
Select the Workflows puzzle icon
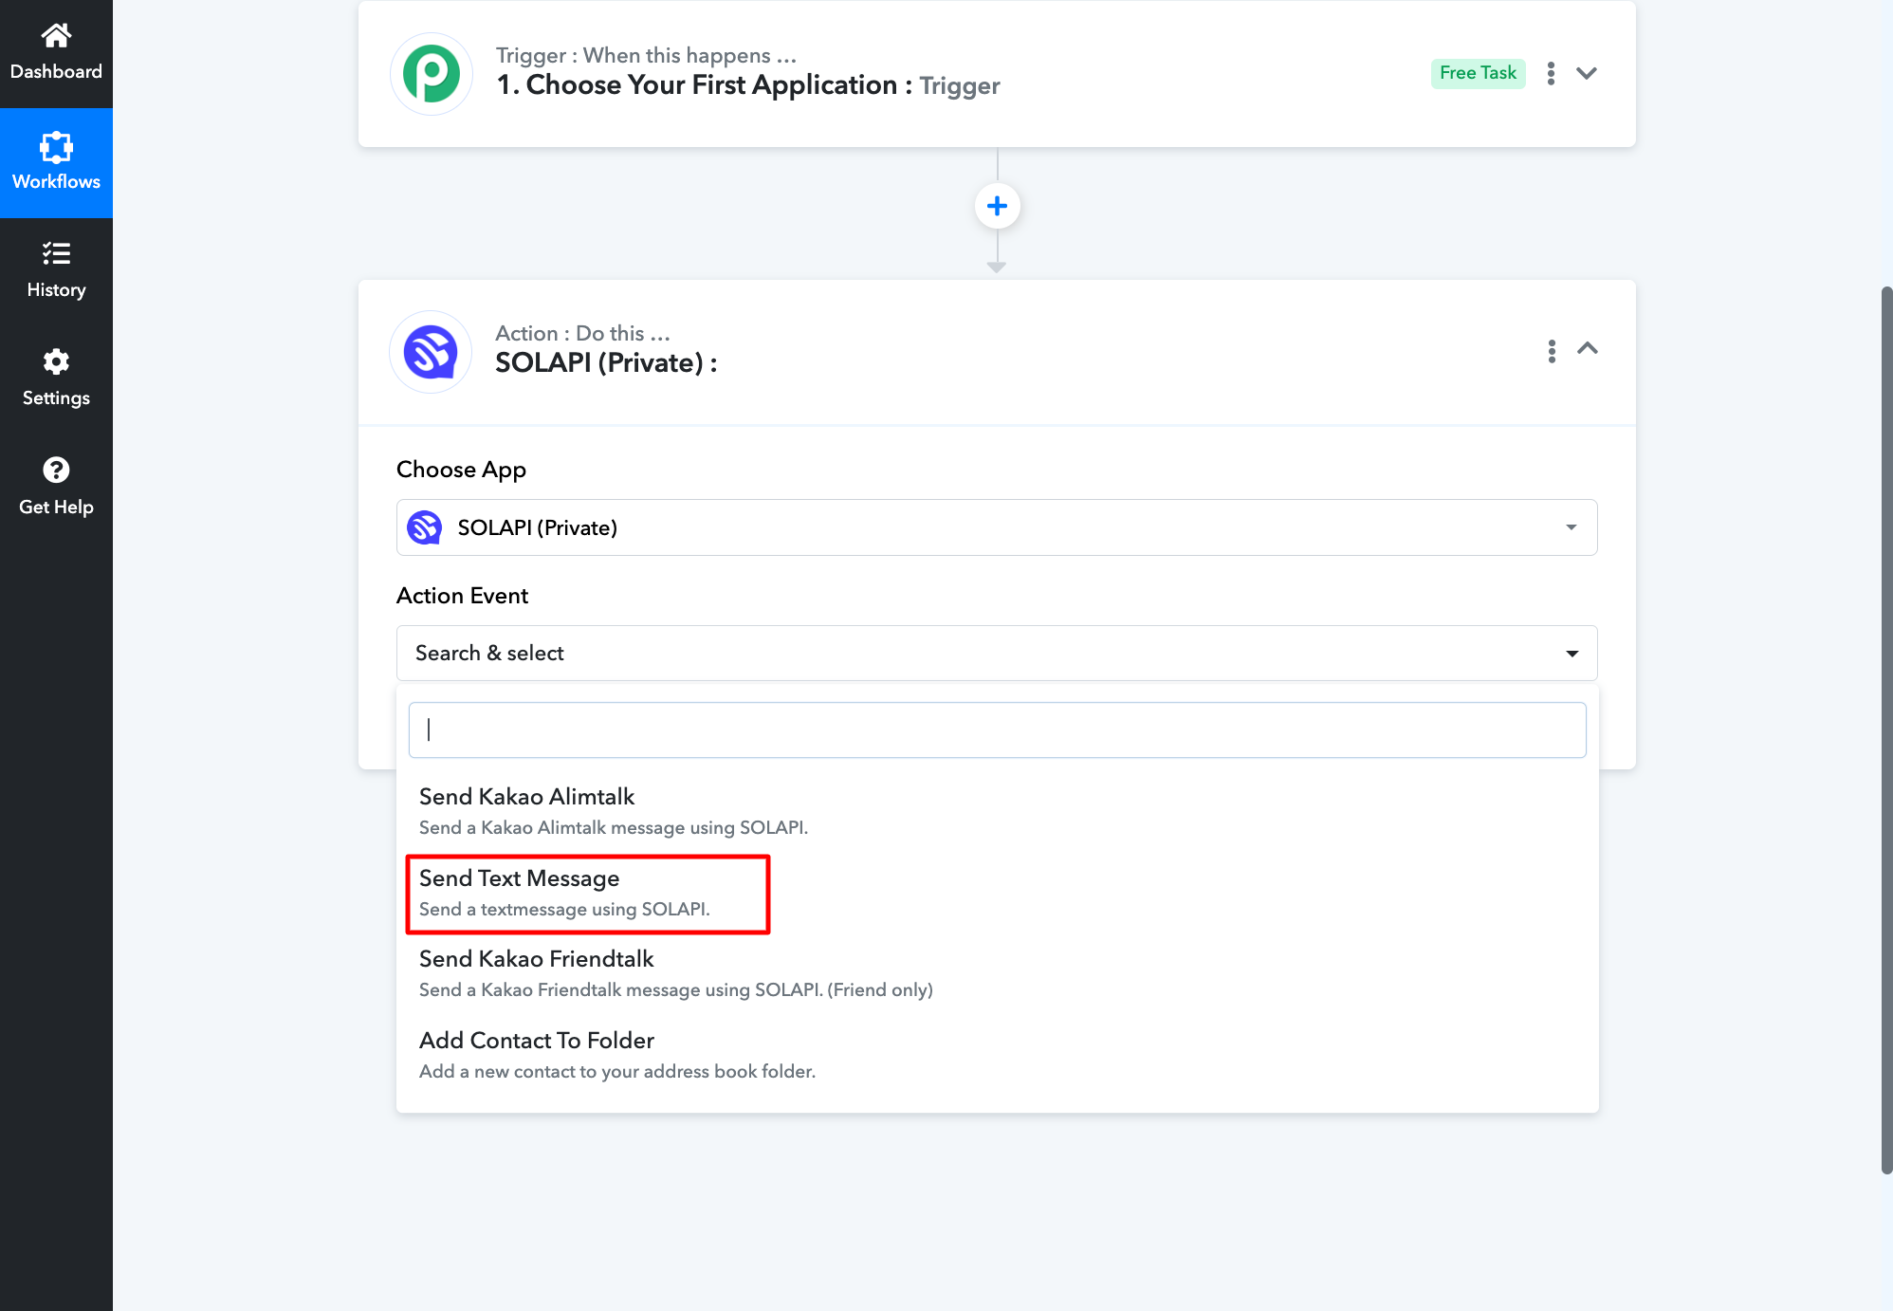[56, 147]
